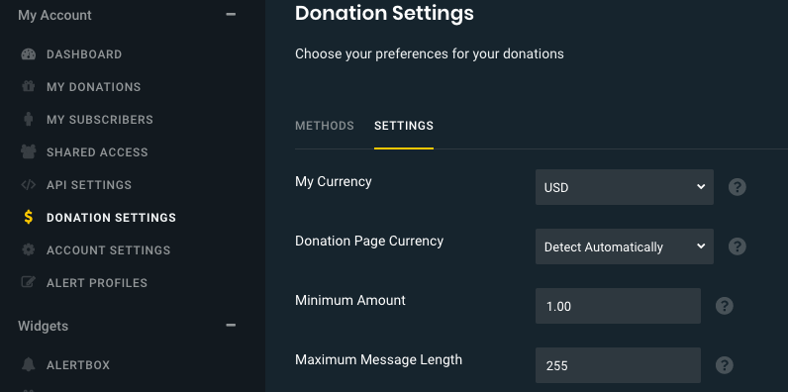This screenshot has height=392, width=788.
Task: Select the Settings tab
Action: click(x=404, y=126)
